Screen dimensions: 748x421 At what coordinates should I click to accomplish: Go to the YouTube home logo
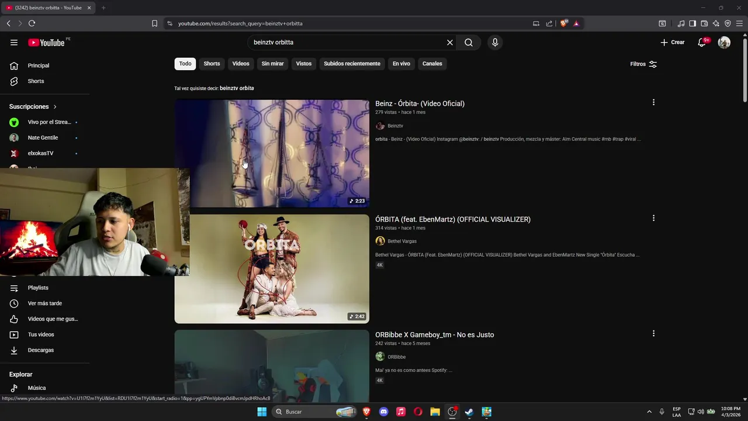click(x=46, y=42)
